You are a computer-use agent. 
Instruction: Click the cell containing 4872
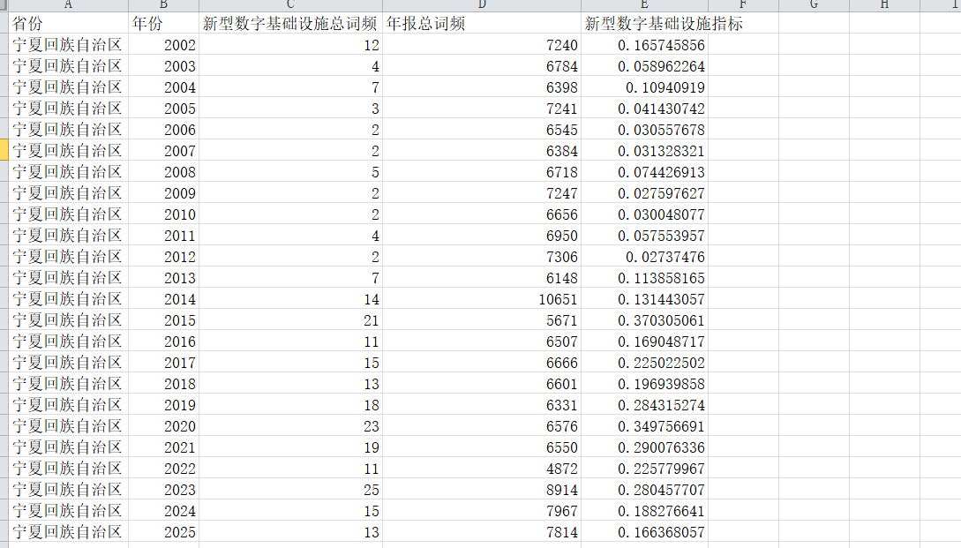click(482, 469)
